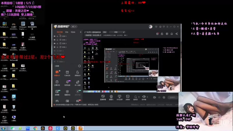
Task: Open the 主播任务 clipboard tool
Action: (x=57, y=83)
